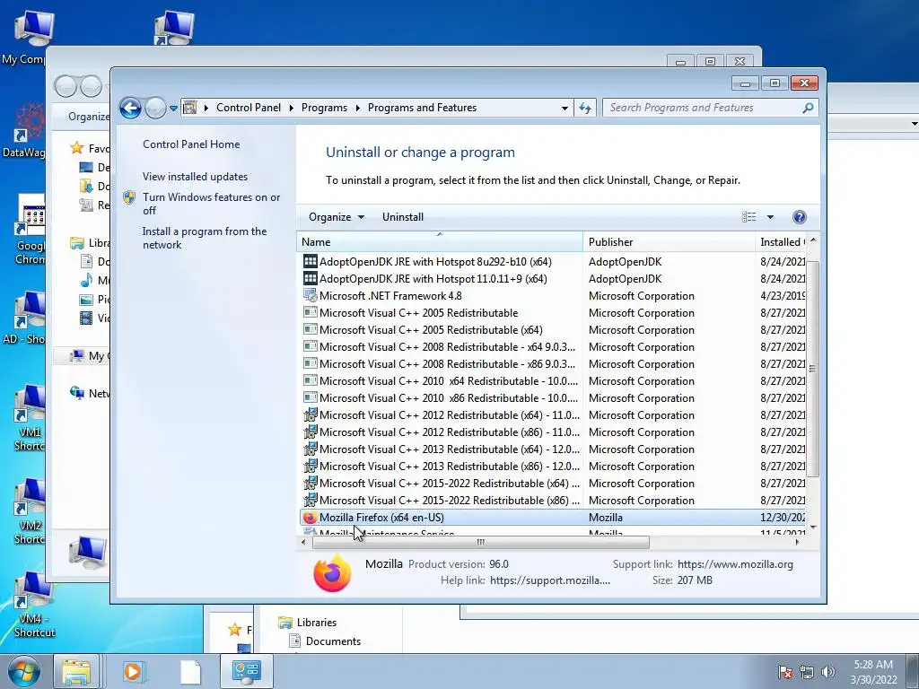Select Visual C++ 2015-2022 Redistributable (x86) row
Screen dimensions: 919x689
(553, 501)
